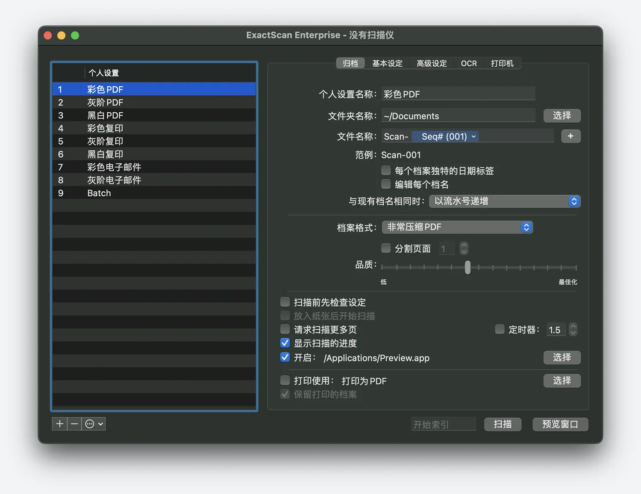Screen dimensions: 641x494
Task: Select the 灰阶电子邮件 profile
Action: pyautogui.click(x=154, y=180)
